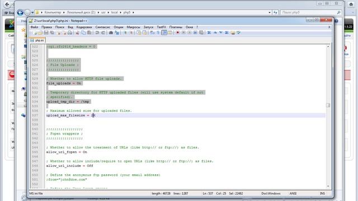Open the Синтаксис menu

click(102, 27)
